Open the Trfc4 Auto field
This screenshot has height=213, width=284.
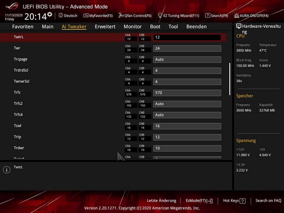[x=187, y=115]
